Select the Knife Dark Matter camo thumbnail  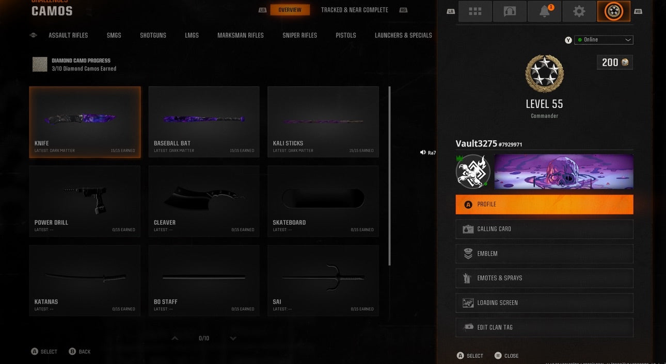(85, 119)
